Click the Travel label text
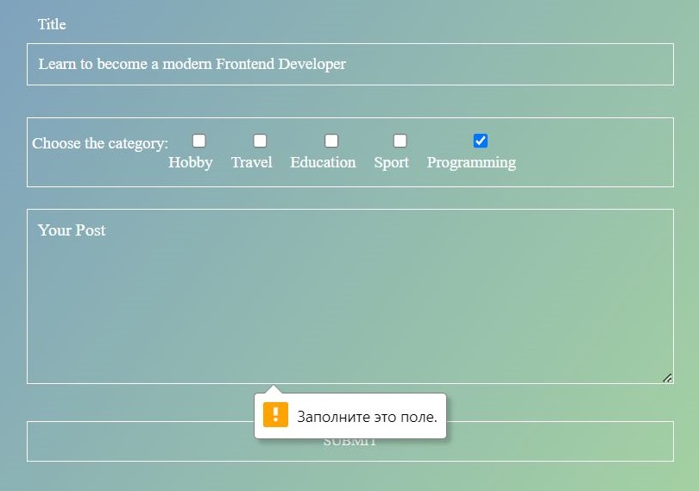This screenshot has width=699, height=491. tap(251, 162)
